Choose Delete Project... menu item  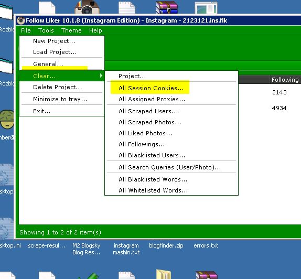coord(62,87)
